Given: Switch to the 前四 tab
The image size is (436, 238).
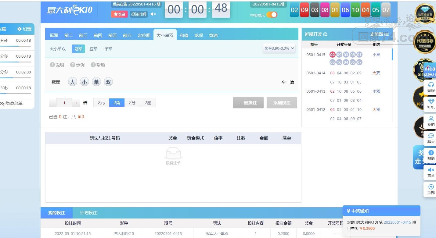Looking at the screenshot, I should pos(98,35).
